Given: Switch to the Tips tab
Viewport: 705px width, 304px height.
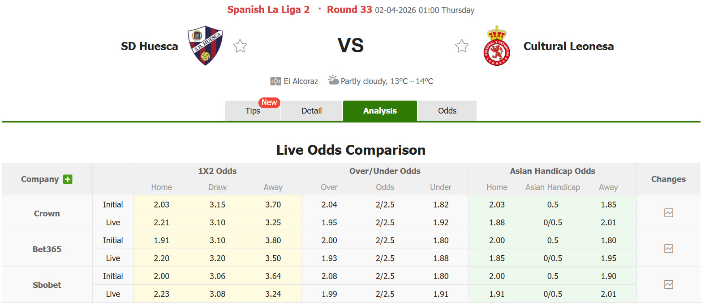Looking at the screenshot, I should point(252,111).
